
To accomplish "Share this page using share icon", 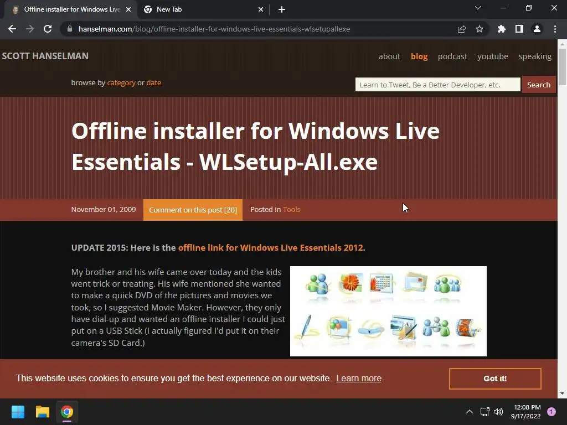I will click(462, 29).
